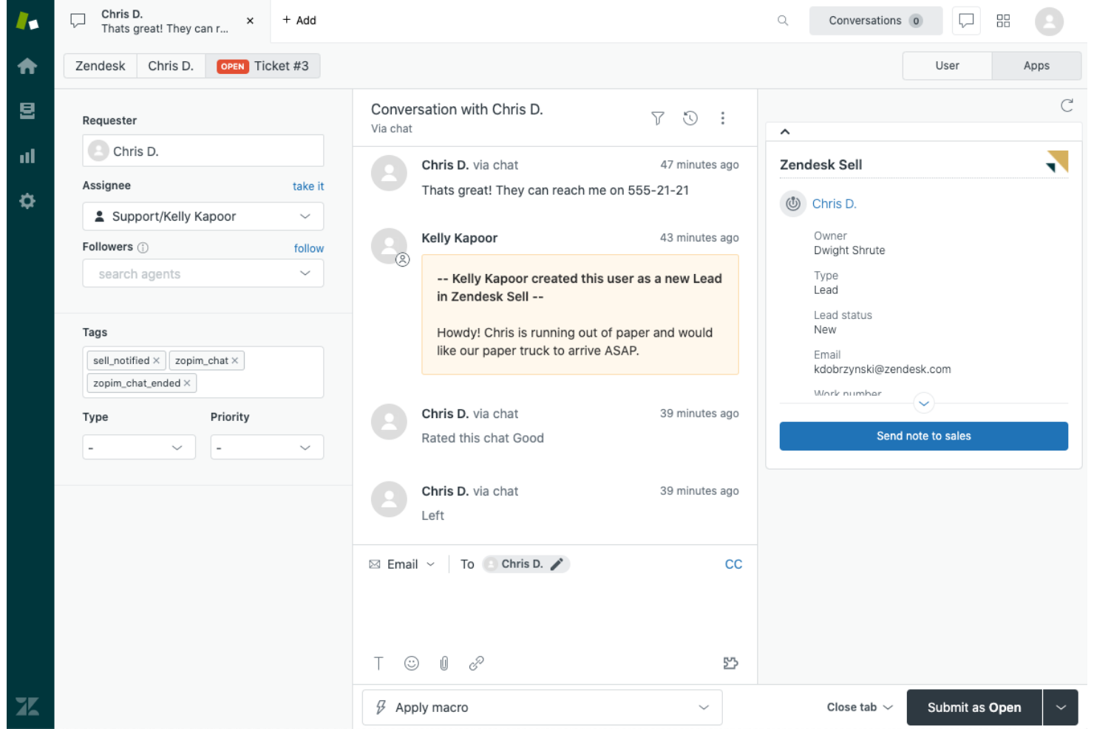Select the Home icon in the sidebar
Screen dimensions: 1094x729
tap(28, 66)
